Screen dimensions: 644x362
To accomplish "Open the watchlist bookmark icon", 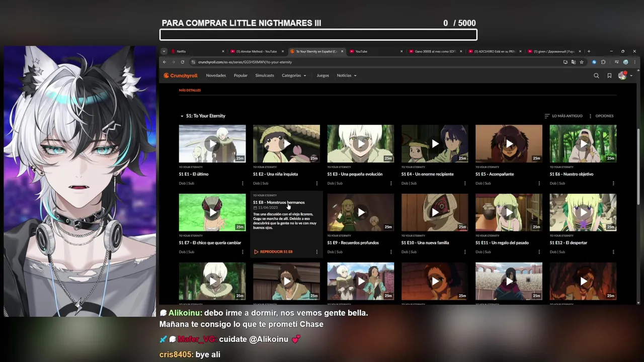I will coord(609,75).
